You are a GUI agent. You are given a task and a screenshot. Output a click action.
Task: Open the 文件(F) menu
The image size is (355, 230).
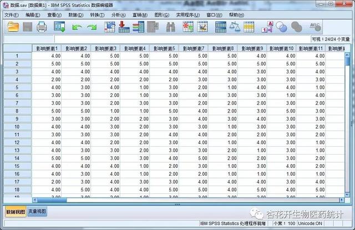tap(12, 15)
